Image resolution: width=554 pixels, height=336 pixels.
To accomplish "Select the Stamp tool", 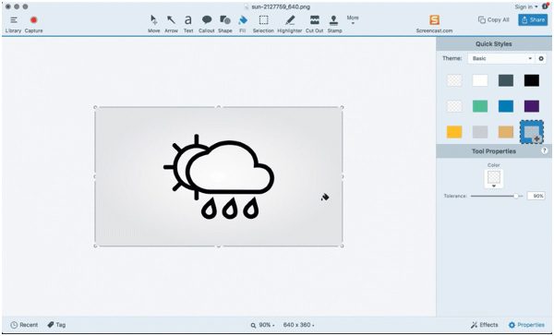I will tap(334, 24).
